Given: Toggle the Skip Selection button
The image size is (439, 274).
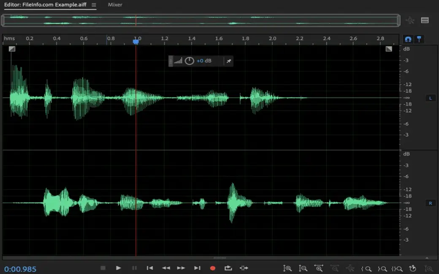Looking at the screenshot, I should pyautogui.click(x=244, y=268).
